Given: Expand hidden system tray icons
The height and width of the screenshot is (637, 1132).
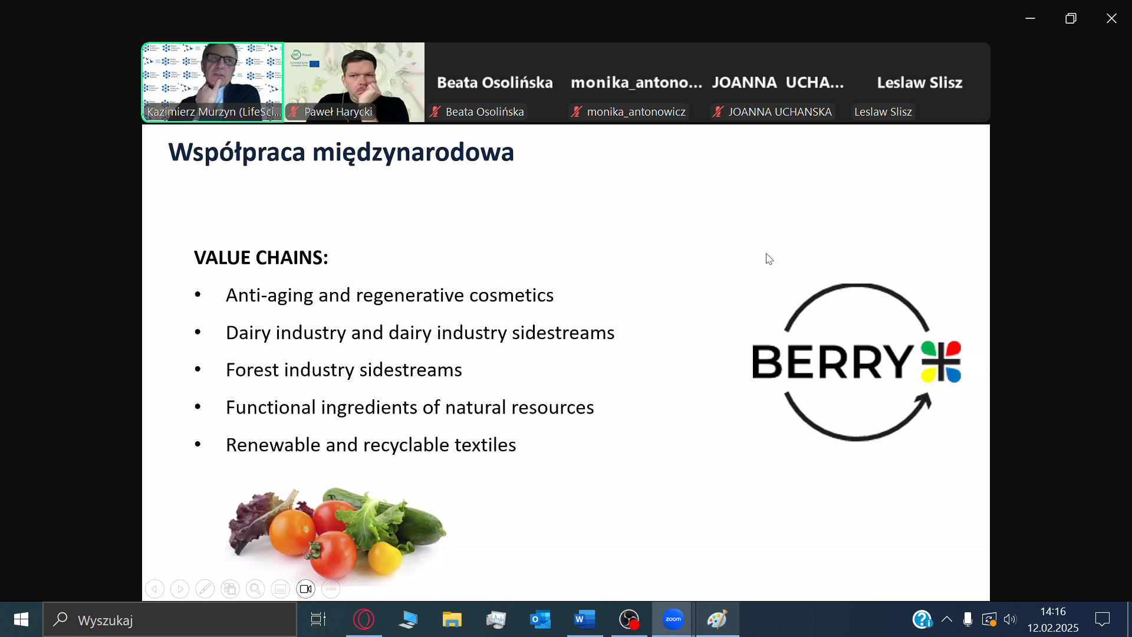Looking at the screenshot, I should (x=947, y=619).
